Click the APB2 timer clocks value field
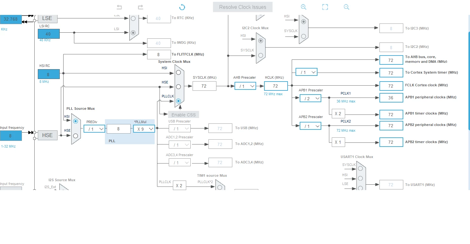Image resolution: width=470 pixels, height=244 pixels. point(391,142)
